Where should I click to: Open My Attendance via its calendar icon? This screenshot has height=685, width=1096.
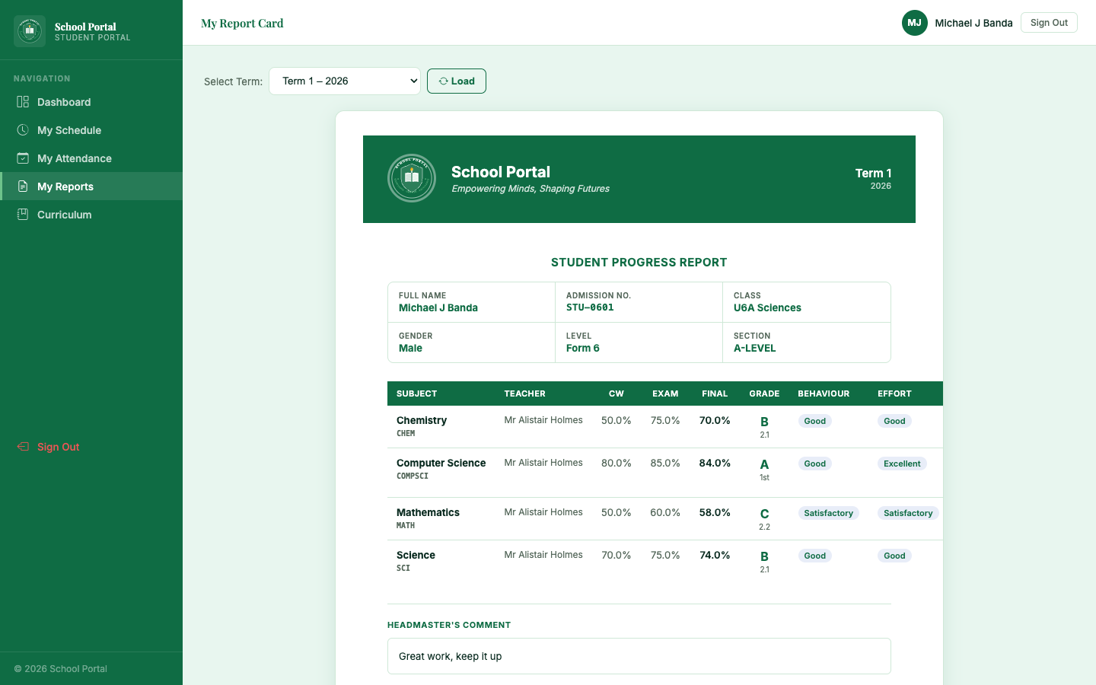pyautogui.click(x=24, y=158)
